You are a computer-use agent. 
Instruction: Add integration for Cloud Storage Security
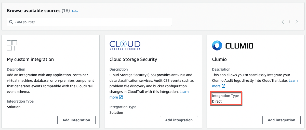[179, 120]
